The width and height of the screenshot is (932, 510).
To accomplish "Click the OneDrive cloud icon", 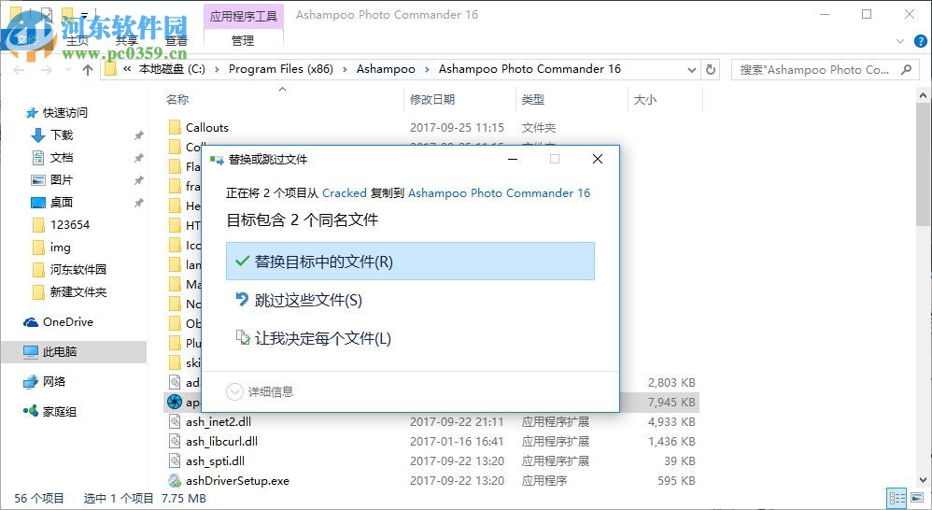I will click(30, 322).
